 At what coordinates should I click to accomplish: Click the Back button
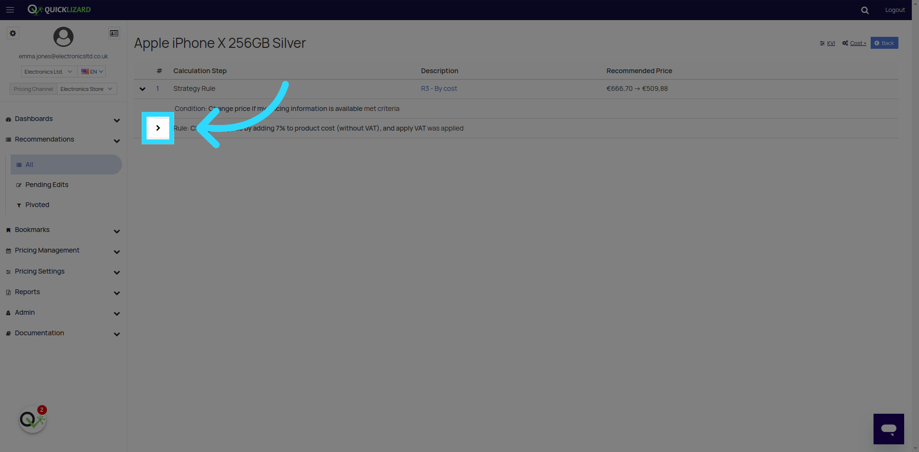884,43
